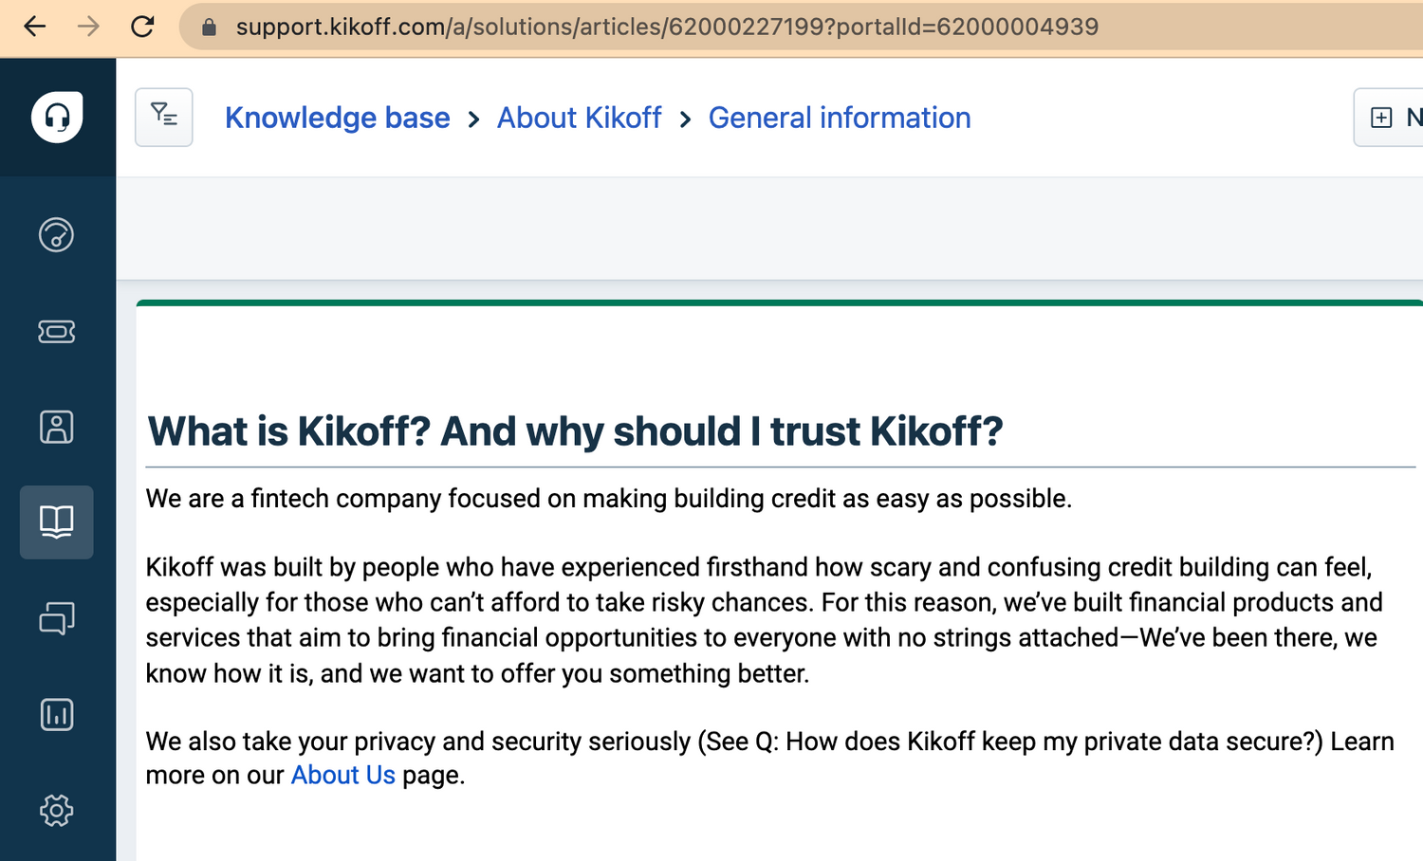Open the Analytics bar chart icon
1423x861 pixels.
pyautogui.click(x=56, y=714)
